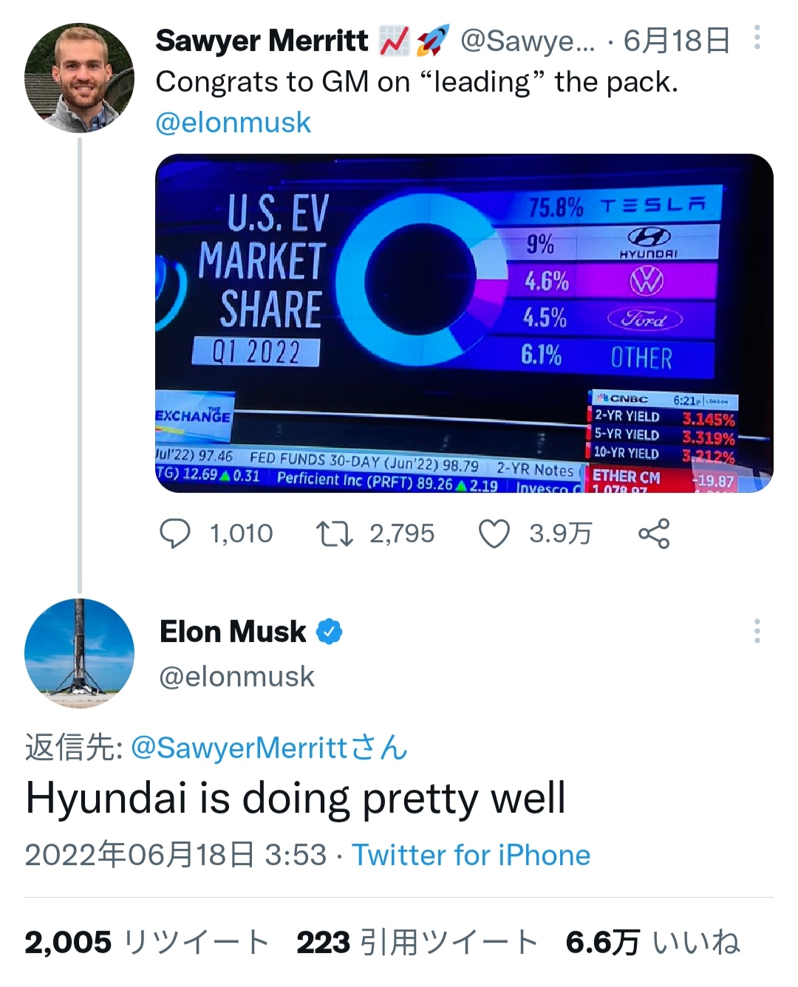
Task: Open Twitter for iPhone source link
Action: point(471,855)
